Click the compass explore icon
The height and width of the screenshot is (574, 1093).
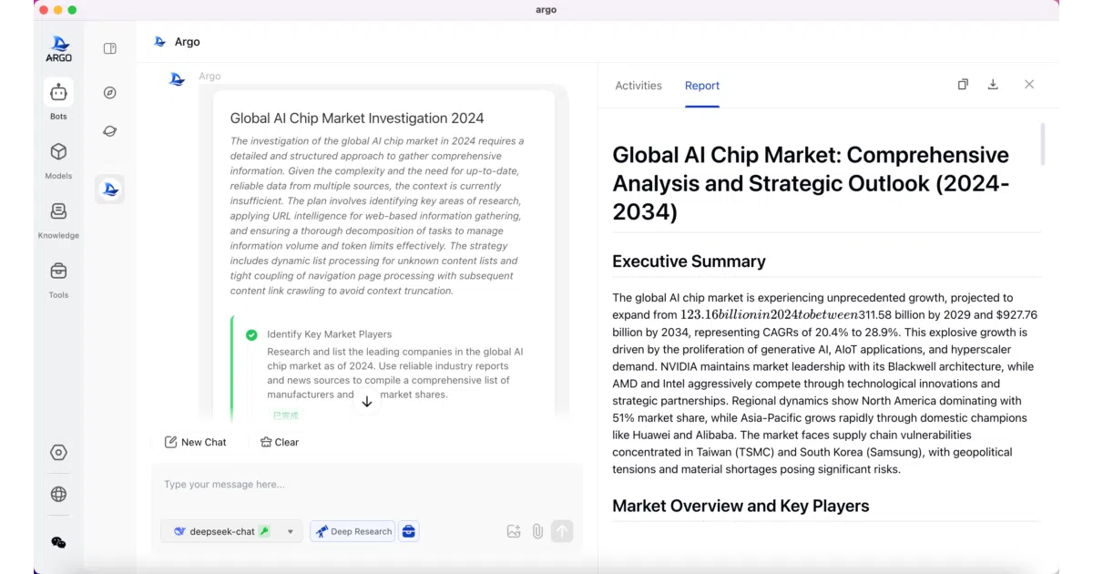tap(110, 93)
